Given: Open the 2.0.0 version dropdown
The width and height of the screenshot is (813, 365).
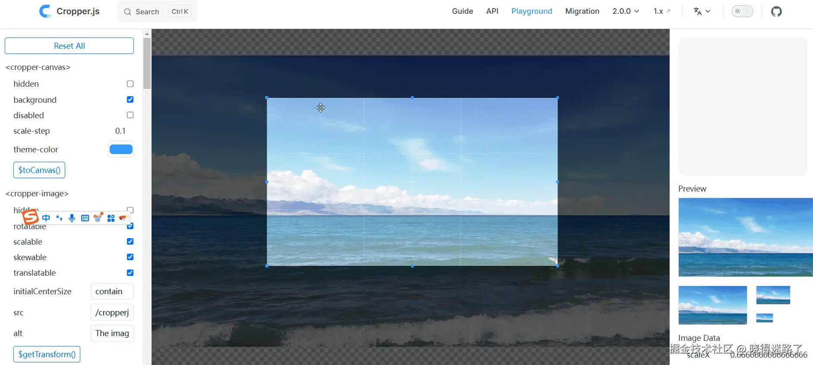Looking at the screenshot, I should coord(626,11).
